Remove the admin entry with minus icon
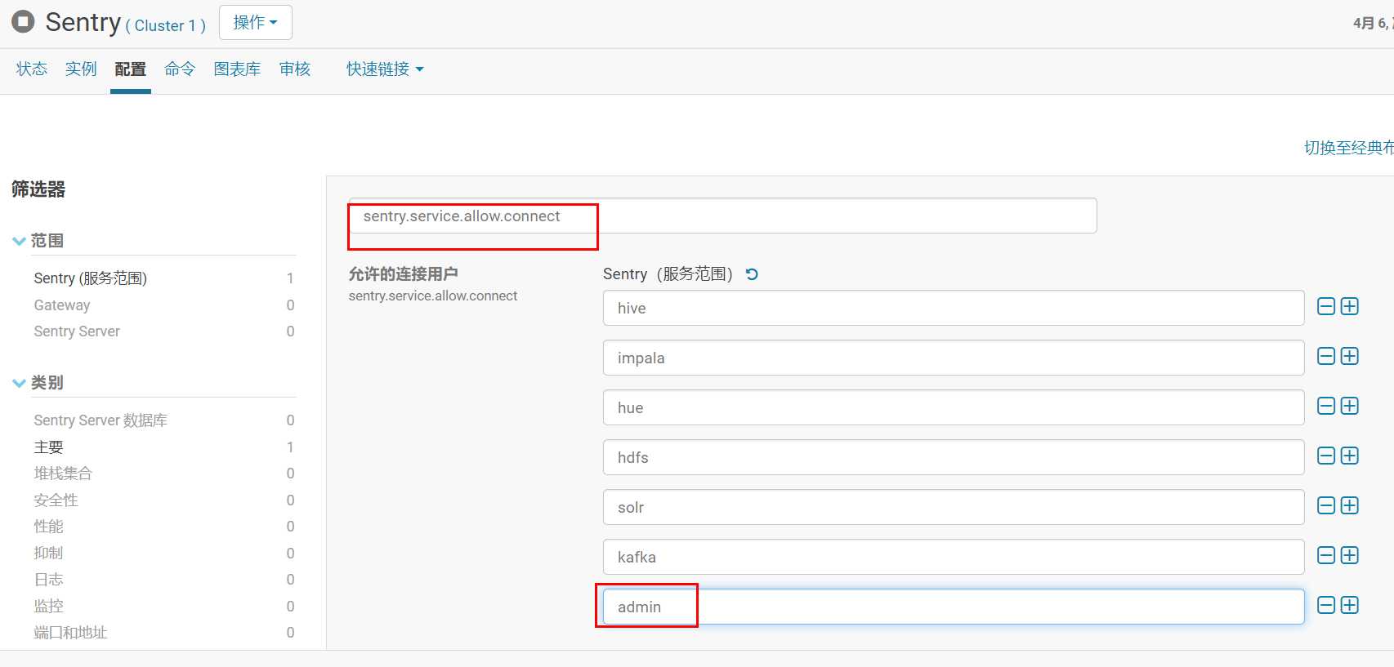This screenshot has width=1394, height=667. point(1326,605)
